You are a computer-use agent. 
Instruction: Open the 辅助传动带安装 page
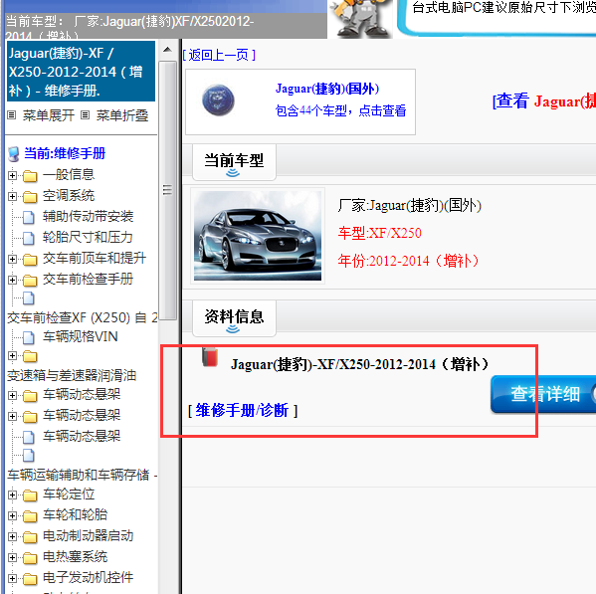88,217
